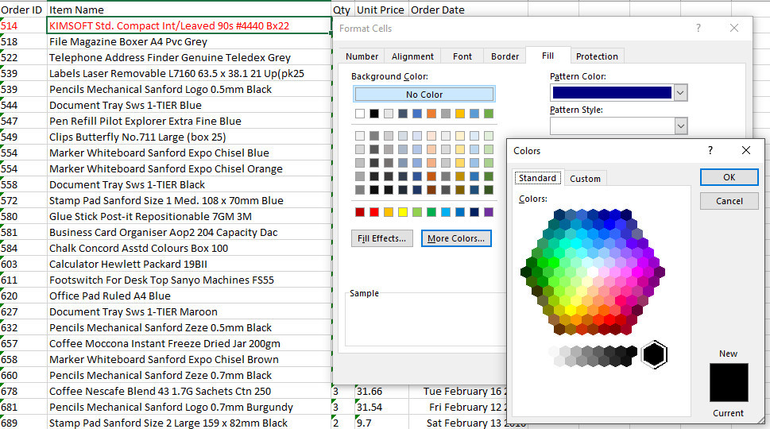Screen dimensions: 770x429
Task: Switch to the Protection tab
Action: pos(597,56)
